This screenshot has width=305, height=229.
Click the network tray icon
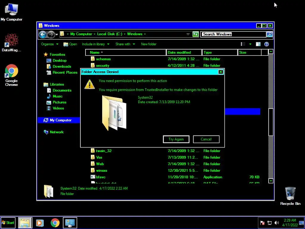point(270,223)
